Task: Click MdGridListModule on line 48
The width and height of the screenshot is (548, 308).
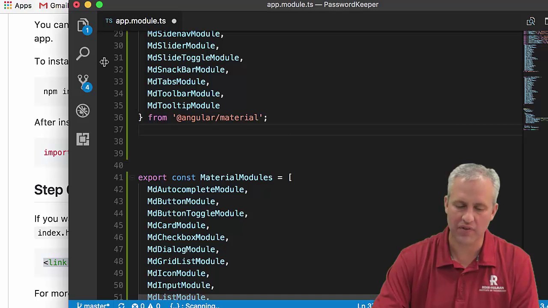Action: coord(186,261)
